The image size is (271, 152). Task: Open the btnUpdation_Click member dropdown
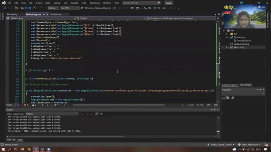(181, 18)
